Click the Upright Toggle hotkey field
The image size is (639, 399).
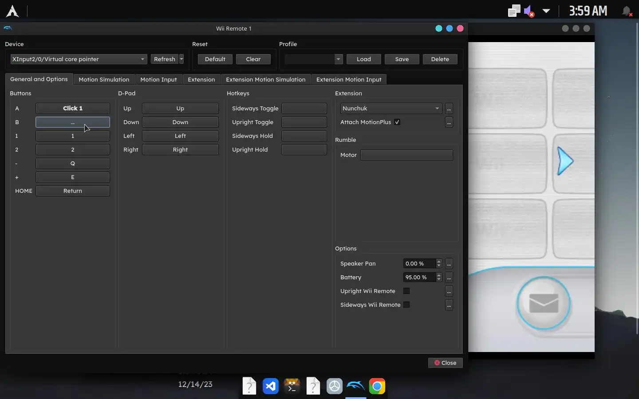304,122
